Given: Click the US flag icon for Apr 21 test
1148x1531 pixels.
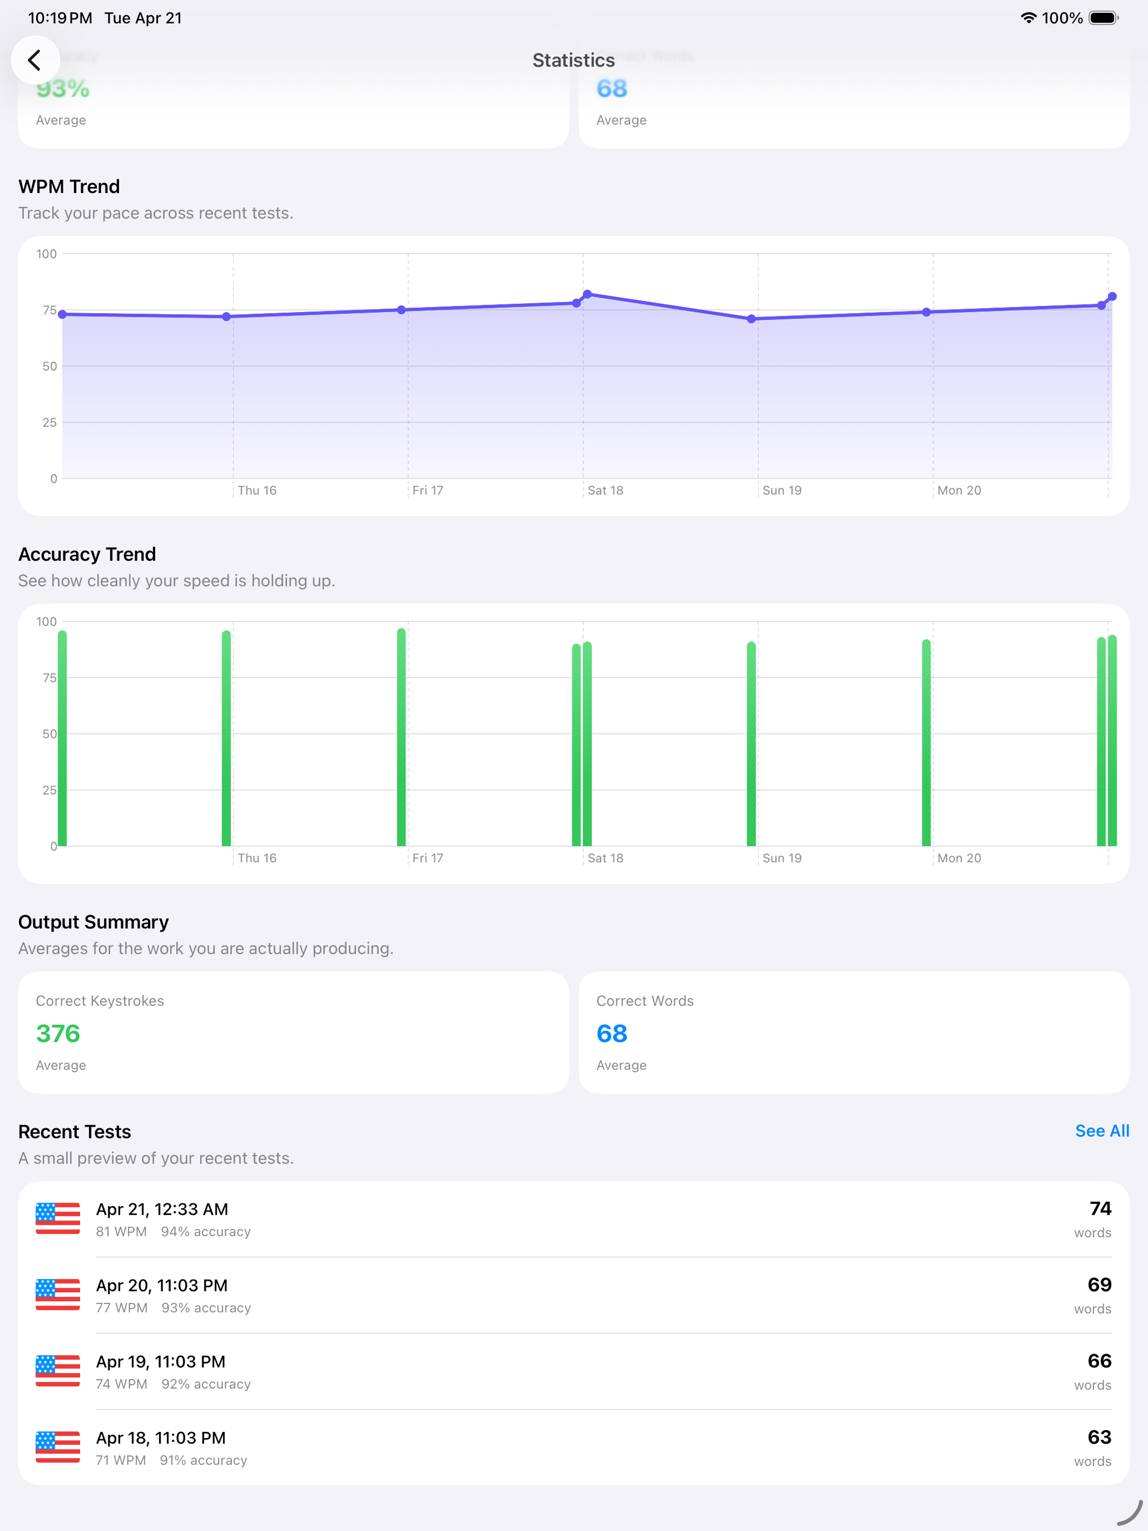Looking at the screenshot, I should pyautogui.click(x=57, y=1219).
